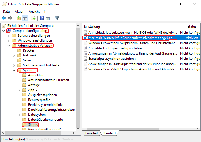The width and height of the screenshot is (201, 142).
Task: Expand the Softwareeinstellungen node
Action: pos(9,36)
